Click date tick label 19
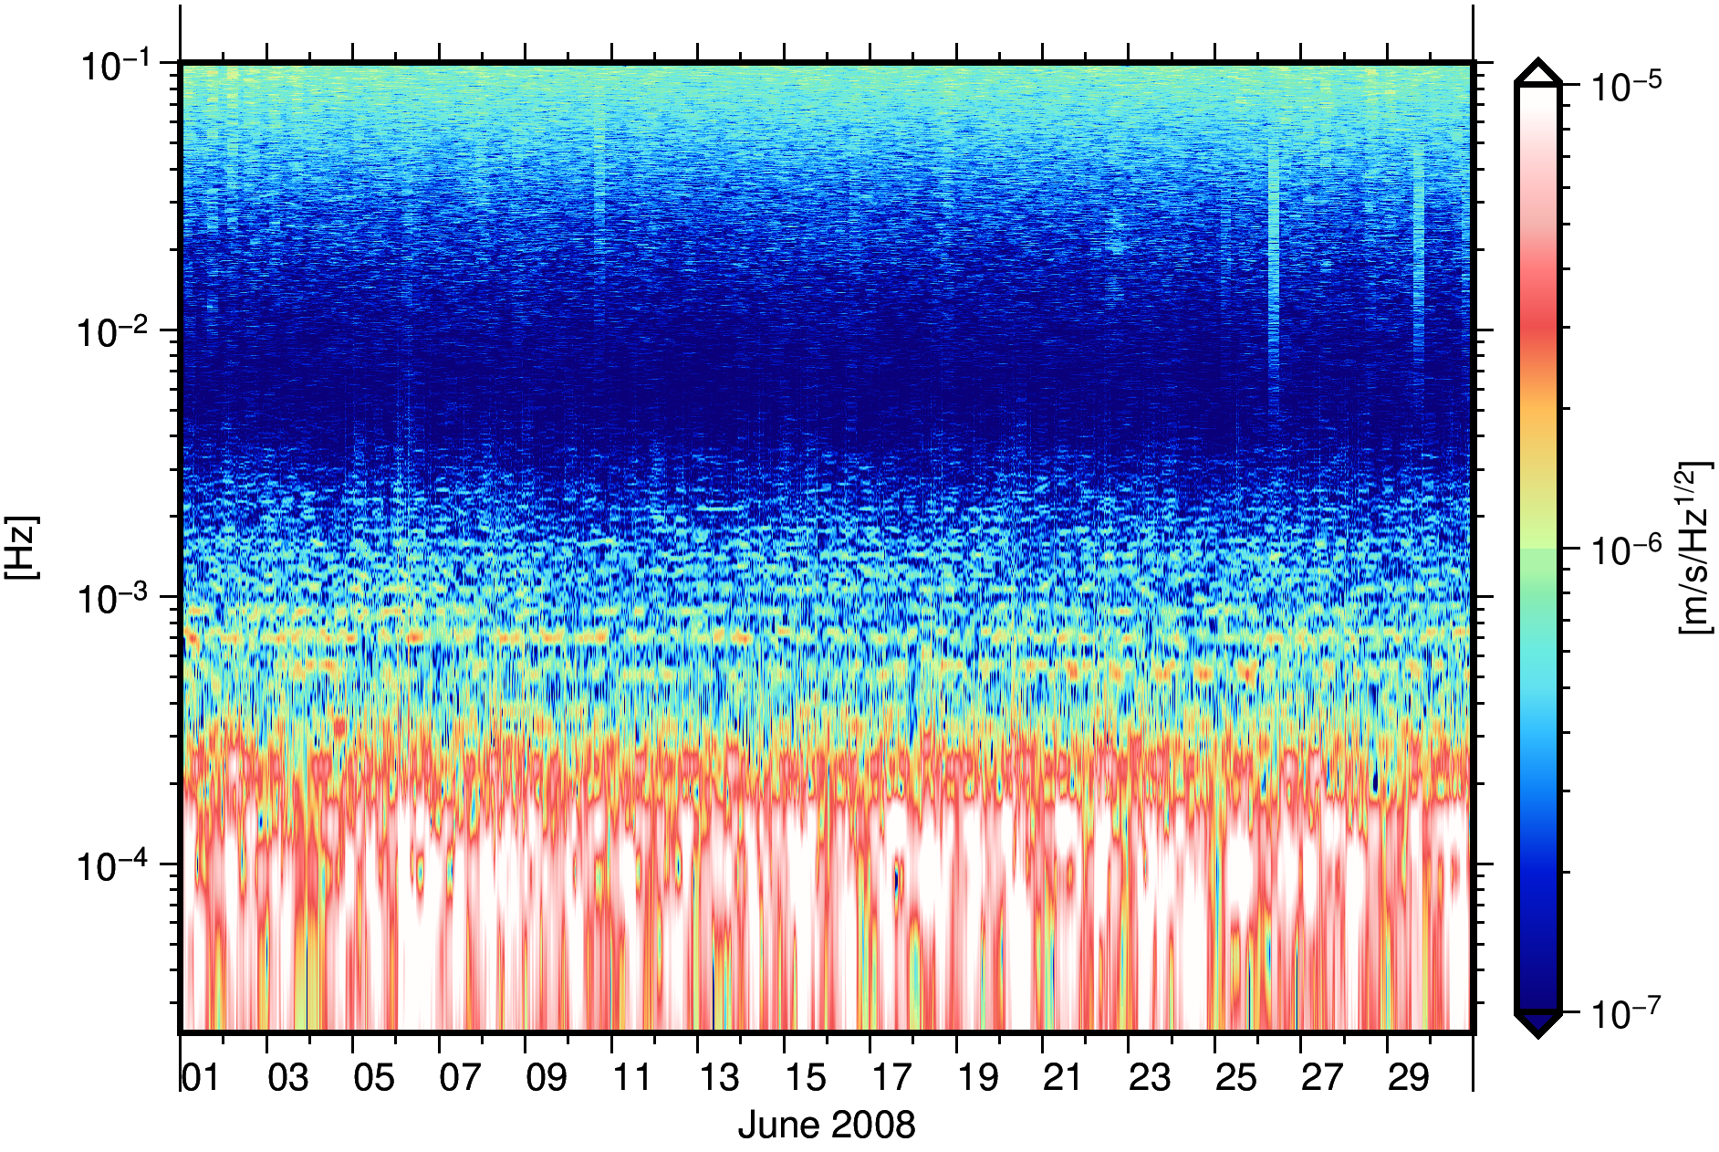 pyautogui.click(x=976, y=1078)
